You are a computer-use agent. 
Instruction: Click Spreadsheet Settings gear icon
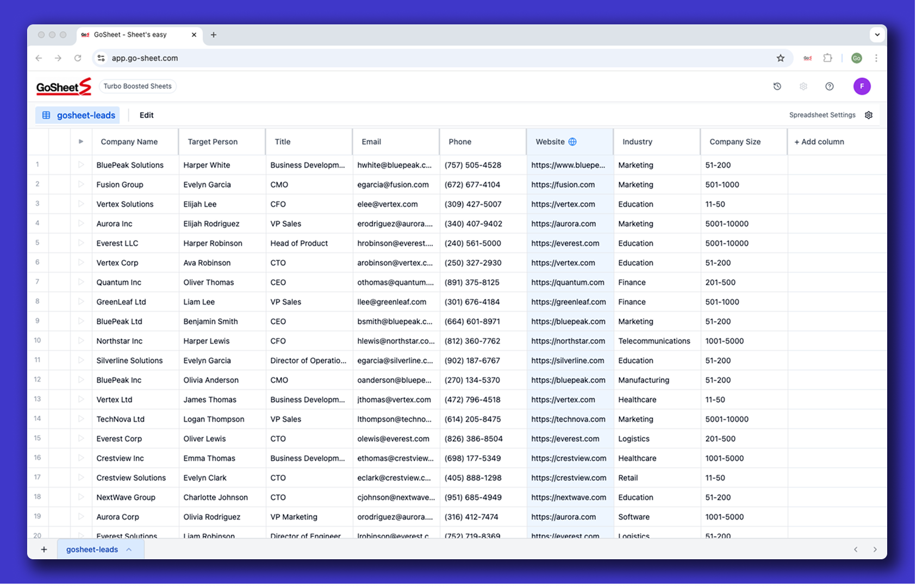click(x=869, y=115)
